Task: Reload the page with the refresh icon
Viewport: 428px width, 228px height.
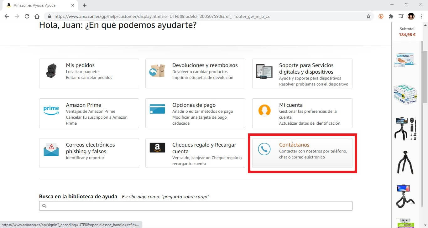Action: pyautogui.click(x=27, y=16)
